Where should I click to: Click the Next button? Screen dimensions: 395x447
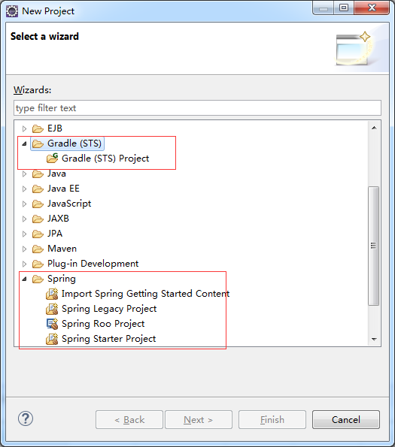(x=199, y=420)
